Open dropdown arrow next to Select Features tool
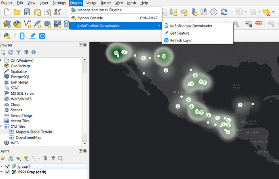Viewport: 279px width, 179px height. [246, 12]
